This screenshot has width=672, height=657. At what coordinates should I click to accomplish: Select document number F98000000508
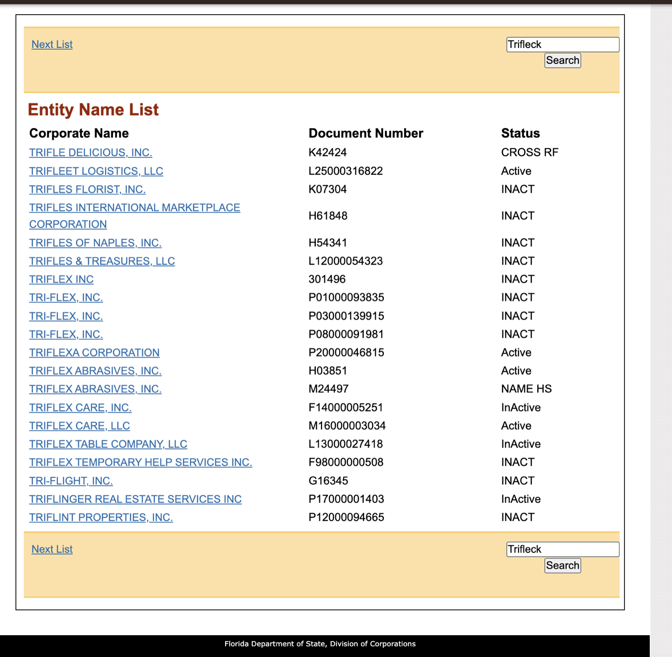tap(346, 463)
